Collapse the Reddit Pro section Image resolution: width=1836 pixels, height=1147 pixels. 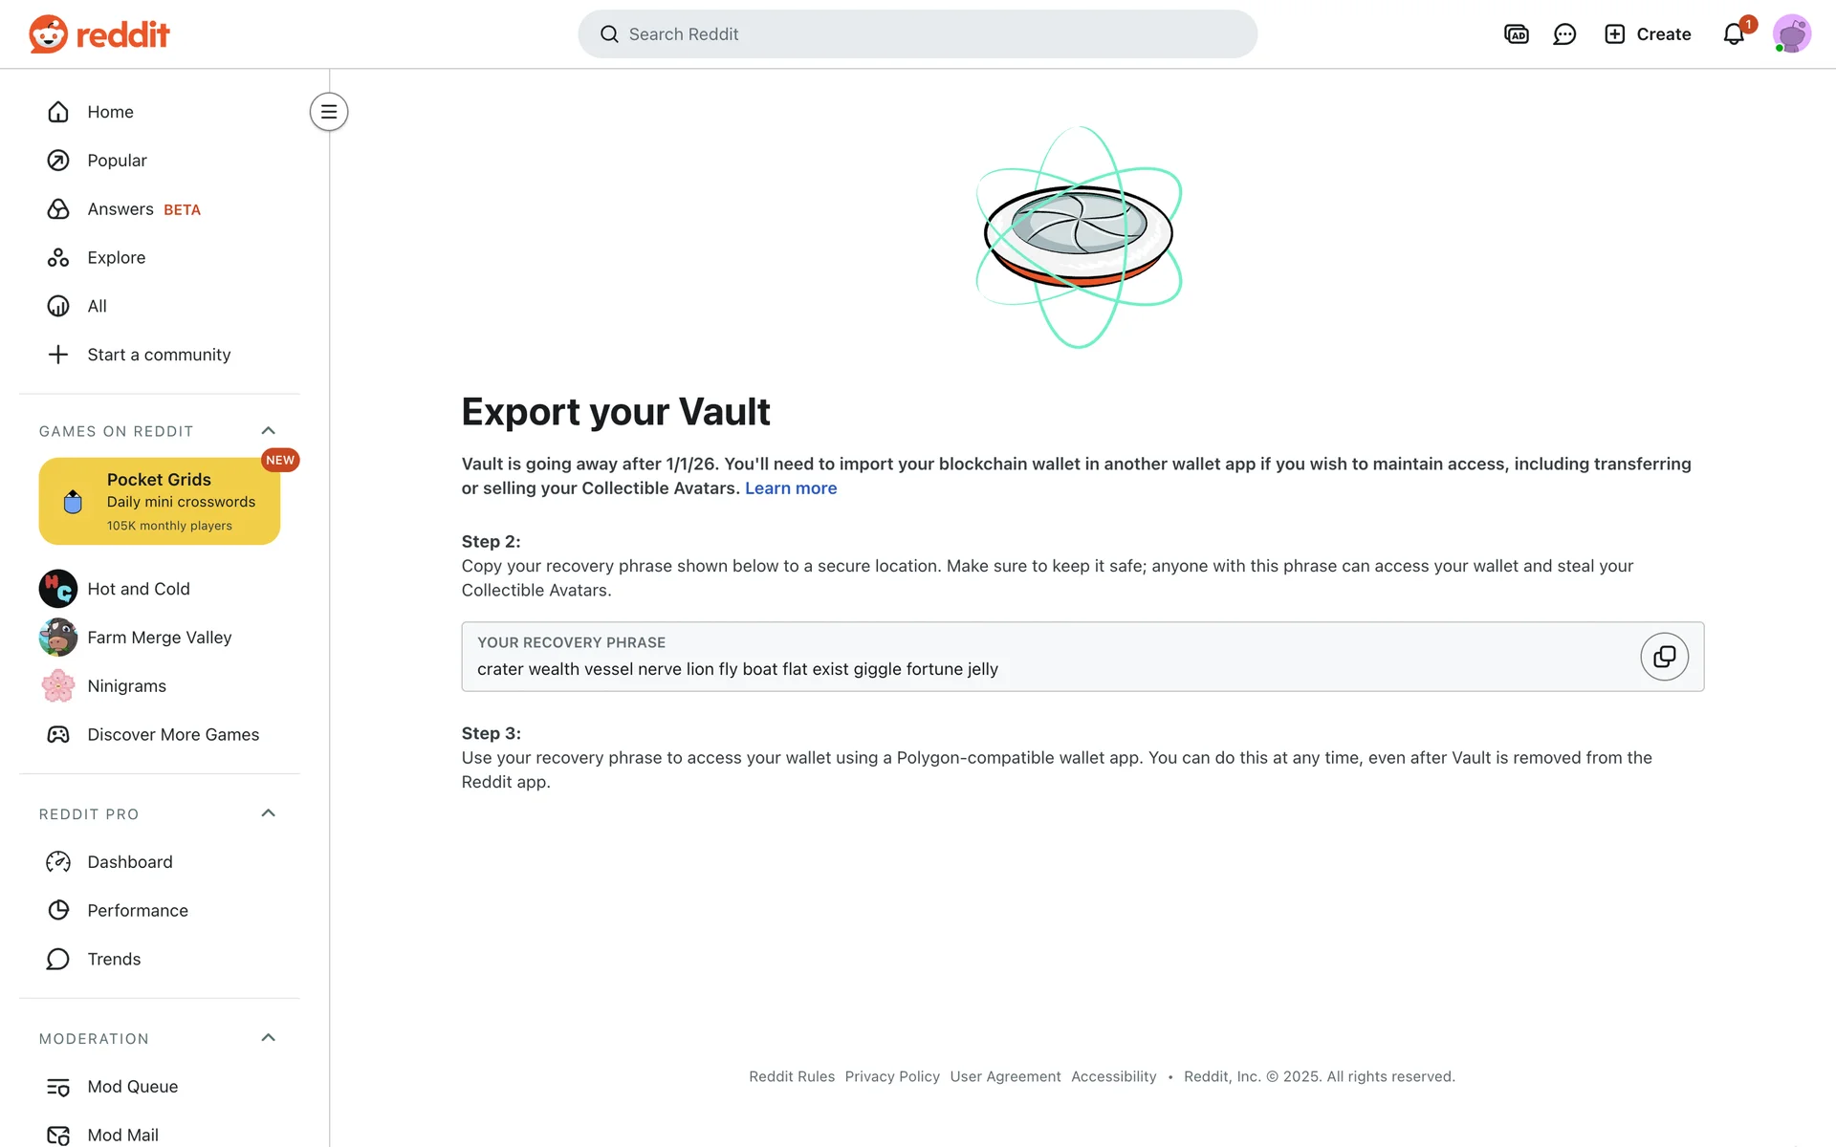pyautogui.click(x=269, y=813)
